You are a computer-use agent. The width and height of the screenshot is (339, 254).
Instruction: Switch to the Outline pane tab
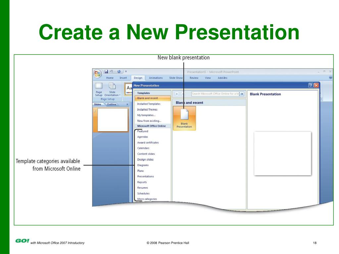point(112,104)
